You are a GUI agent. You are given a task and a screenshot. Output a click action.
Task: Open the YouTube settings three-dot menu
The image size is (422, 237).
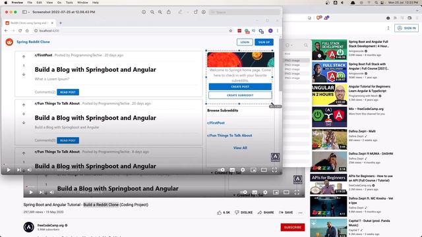click(x=388, y=28)
